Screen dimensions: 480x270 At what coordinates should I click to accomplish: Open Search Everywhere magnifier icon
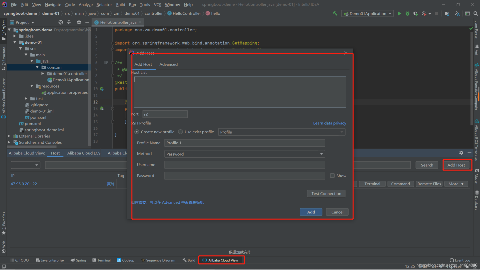[x=475, y=13]
